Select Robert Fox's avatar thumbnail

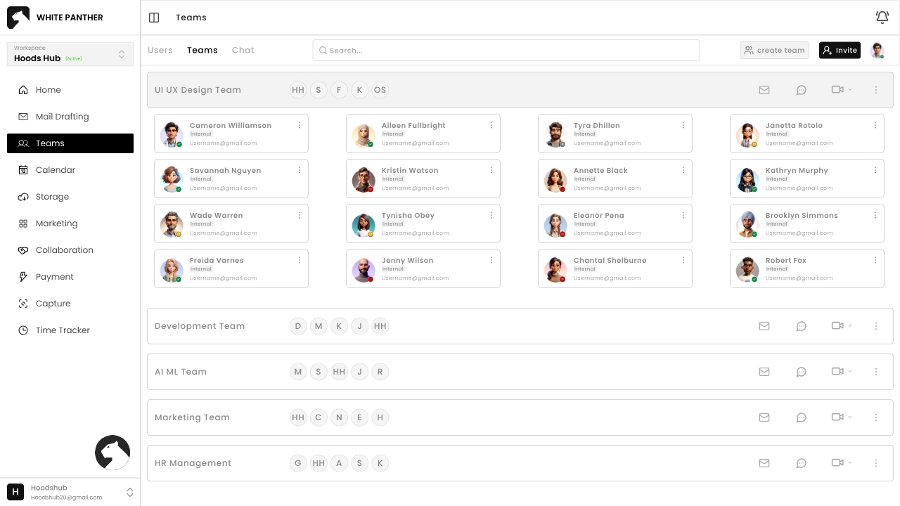point(747,269)
